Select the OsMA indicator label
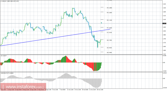The height and width of the screenshot is (91, 167). (7, 73)
